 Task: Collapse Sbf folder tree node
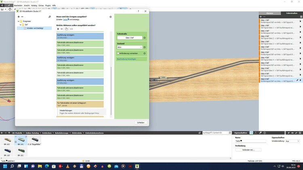tap(21, 25)
